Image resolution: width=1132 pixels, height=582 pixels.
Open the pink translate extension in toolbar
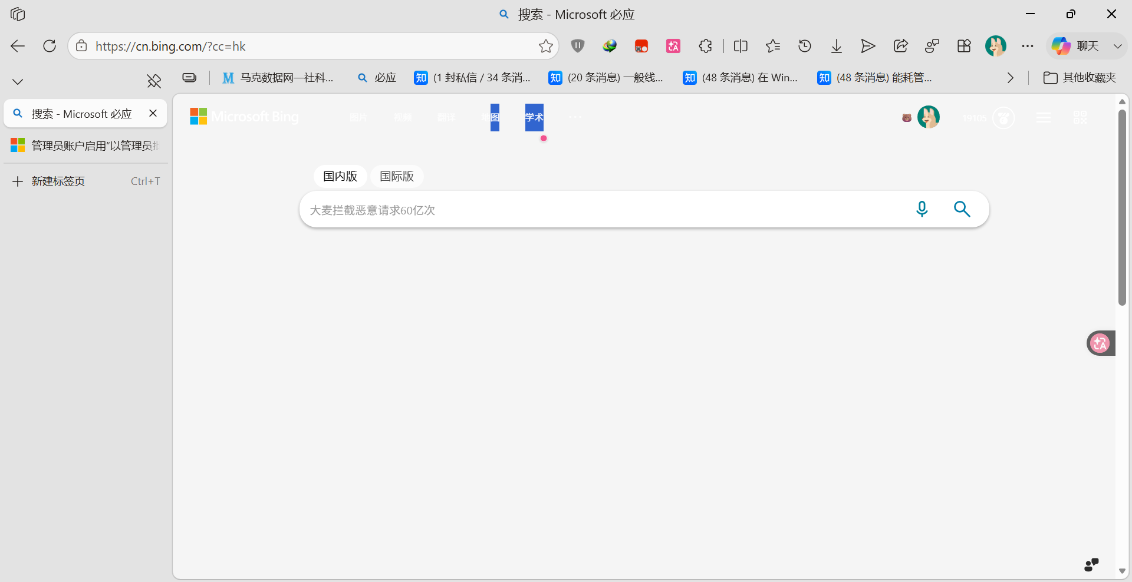pyautogui.click(x=673, y=46)
